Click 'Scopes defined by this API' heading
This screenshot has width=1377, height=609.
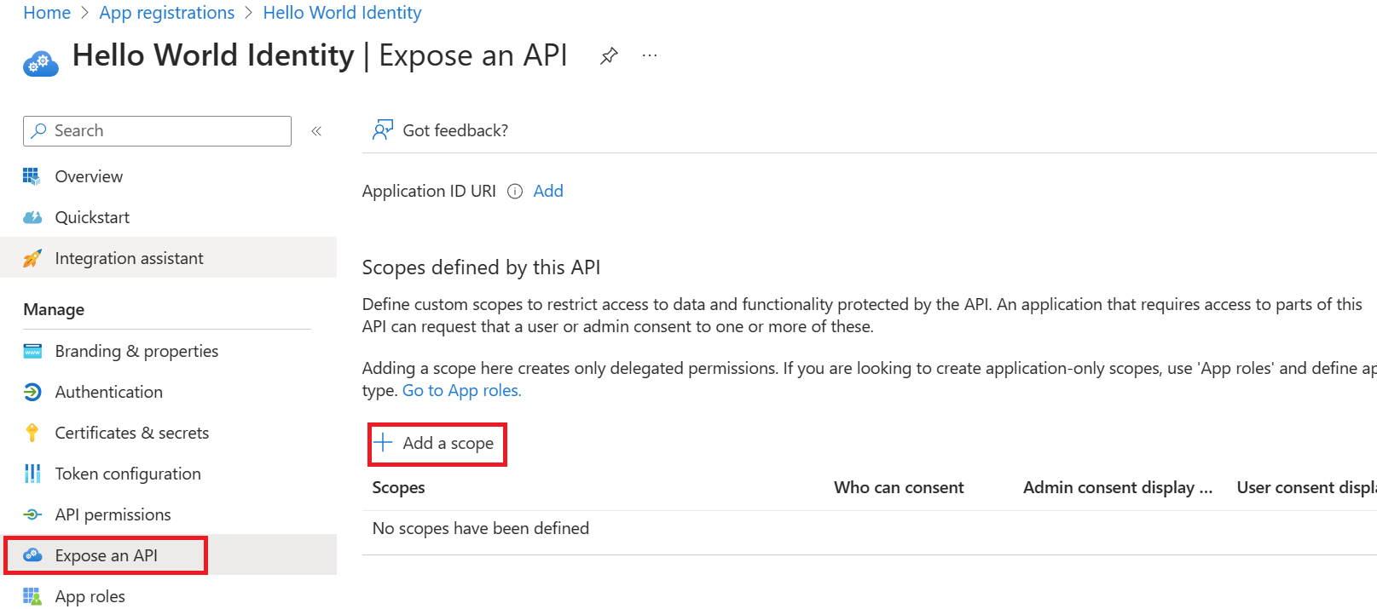pyautogui.click(x=481, y=267)
